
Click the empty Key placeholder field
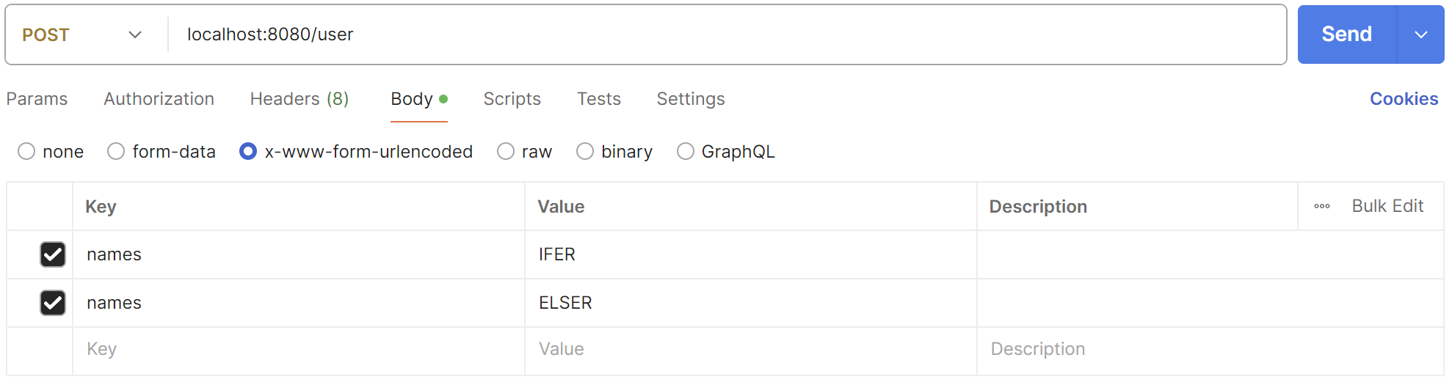[x=297, y=350]
